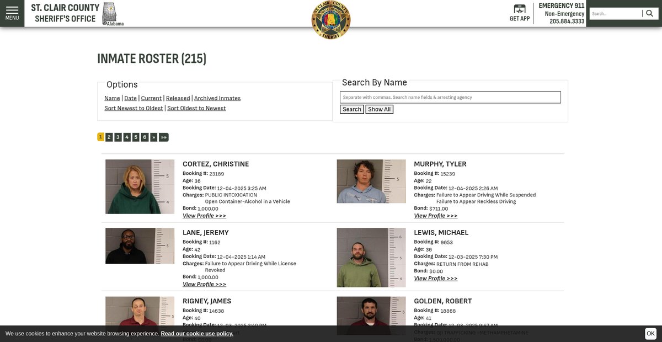
Task: Open Christine Cortez mugshot thumbnail
Action: pos(140,186)
